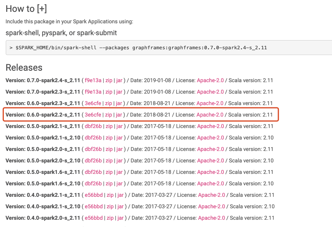Open Apache-2.0 license for 0.5.0-spark2.1-s_2.10

(210, 138)
